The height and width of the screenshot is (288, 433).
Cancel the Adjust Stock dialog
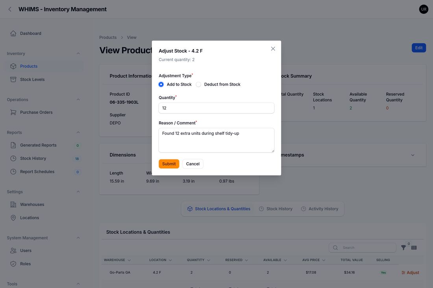[x=193, y=164]
